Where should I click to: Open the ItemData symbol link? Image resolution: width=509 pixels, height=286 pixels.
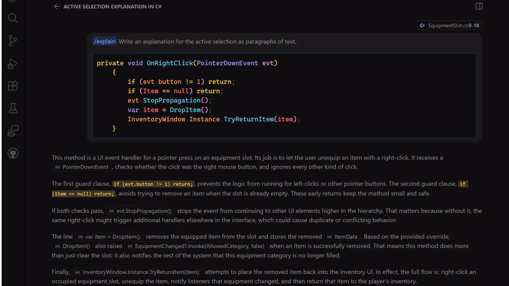342,237
